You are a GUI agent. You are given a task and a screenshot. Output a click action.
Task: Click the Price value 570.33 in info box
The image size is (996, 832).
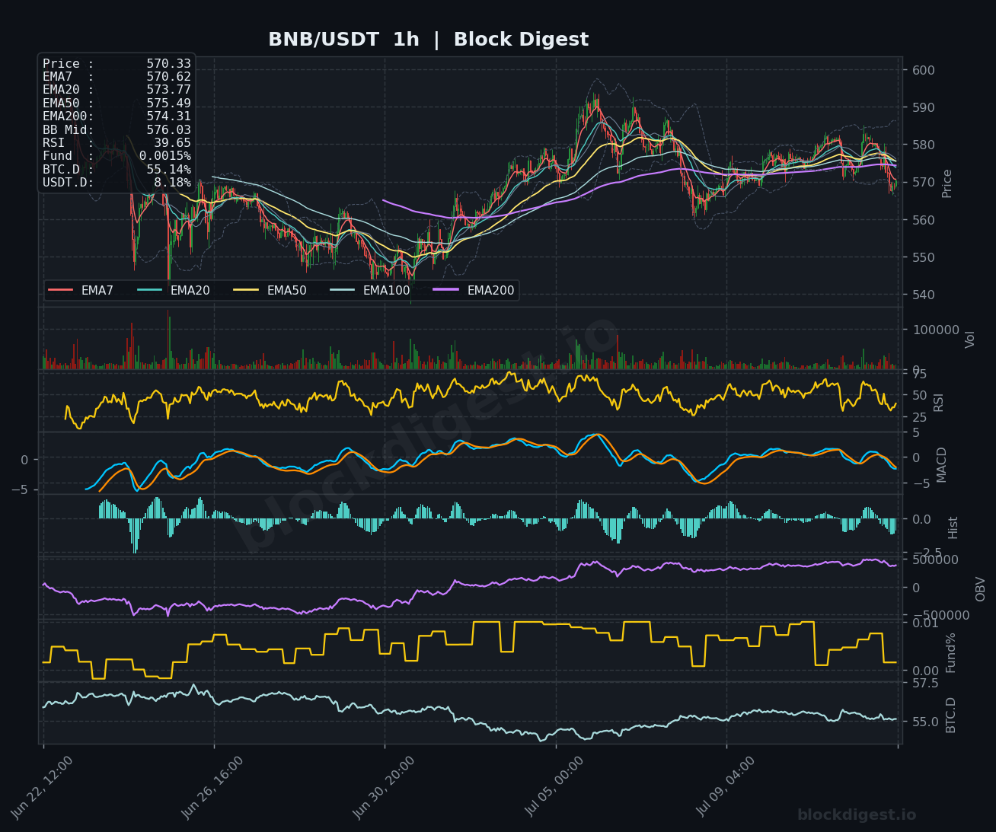(x=168, y=64)
